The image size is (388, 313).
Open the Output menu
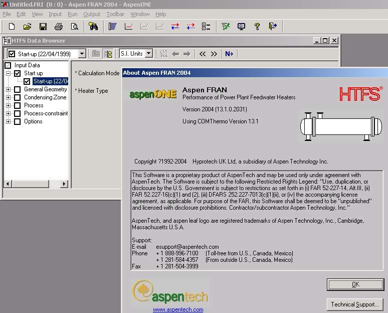pos(92,14)
